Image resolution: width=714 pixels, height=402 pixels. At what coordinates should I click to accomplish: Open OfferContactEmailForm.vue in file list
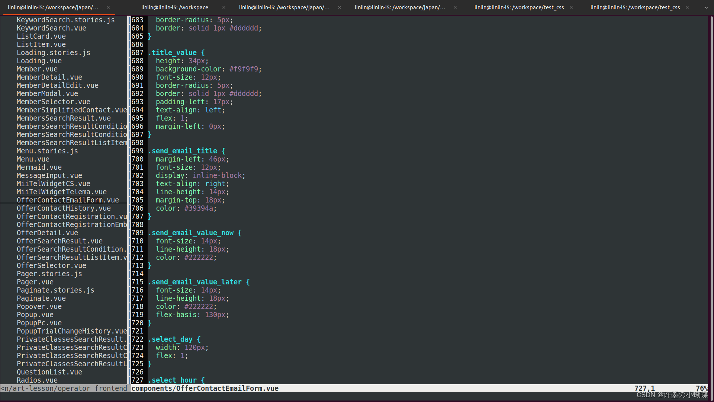pos(68,200)
